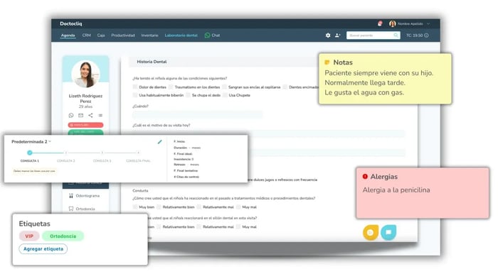498x279 pixels.
Task: Click the share icon in patient card
Action: (90, 116)
